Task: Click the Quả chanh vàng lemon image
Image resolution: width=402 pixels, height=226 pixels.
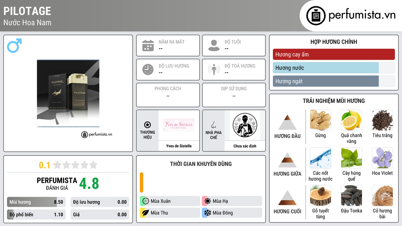Action: click(x=351, y=120)
